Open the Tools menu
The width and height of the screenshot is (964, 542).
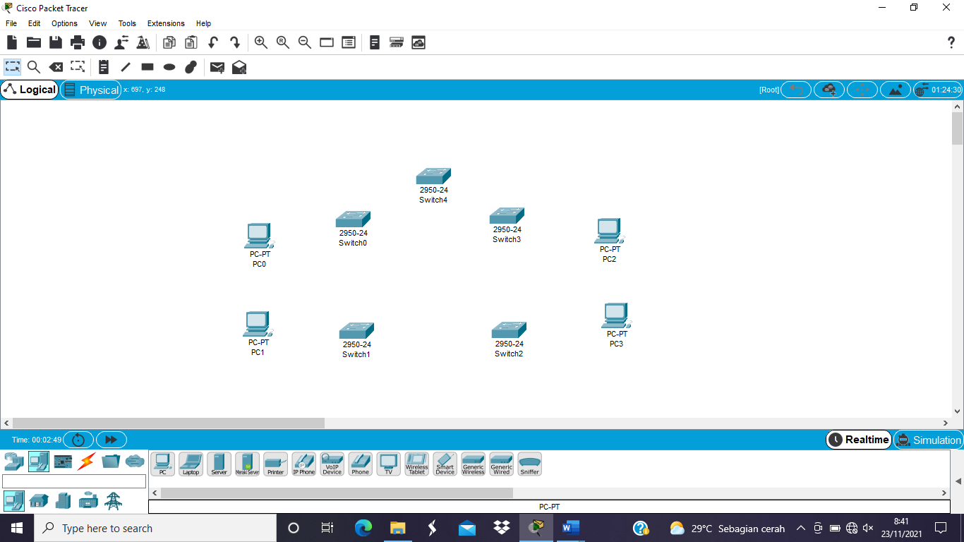point(127,23)
